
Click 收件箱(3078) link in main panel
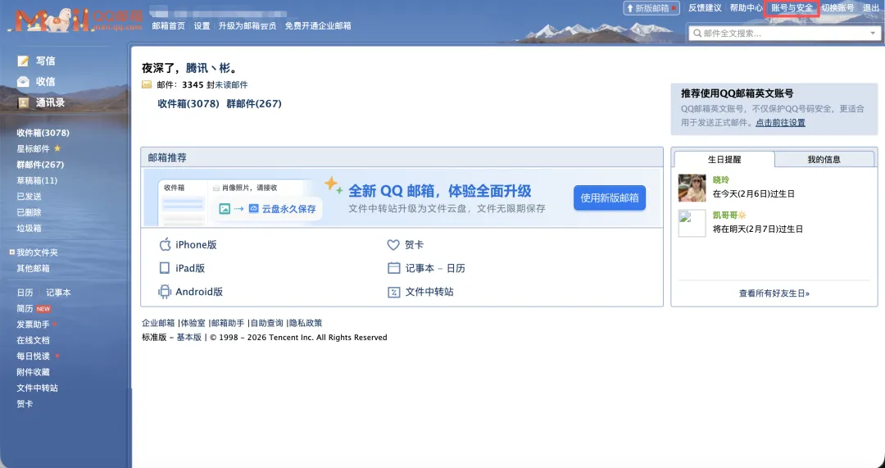[x=188, y=103]
